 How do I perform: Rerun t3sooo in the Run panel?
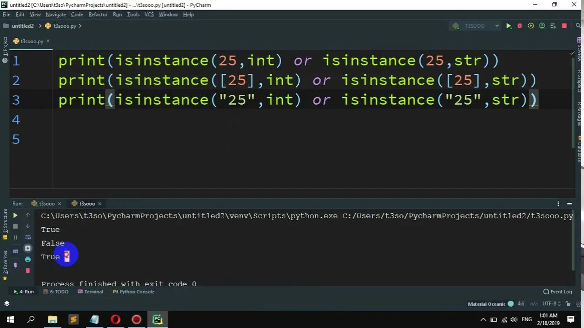[x=15, y=215]
